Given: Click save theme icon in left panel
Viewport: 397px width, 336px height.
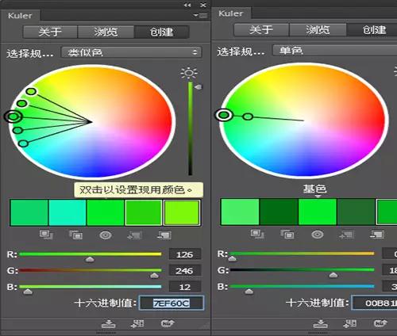Looking at the screenshot, I should pyautogui.click(x=109, y=323).
